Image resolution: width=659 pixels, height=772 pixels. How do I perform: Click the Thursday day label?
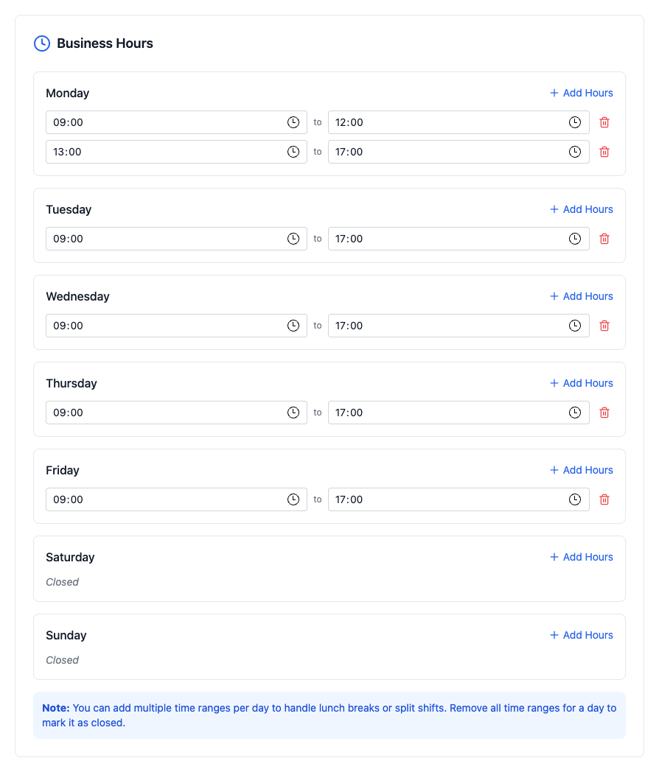(72, 384)
